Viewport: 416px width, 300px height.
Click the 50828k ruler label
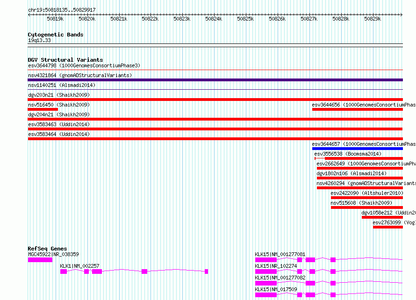click(x=341, y=19)
